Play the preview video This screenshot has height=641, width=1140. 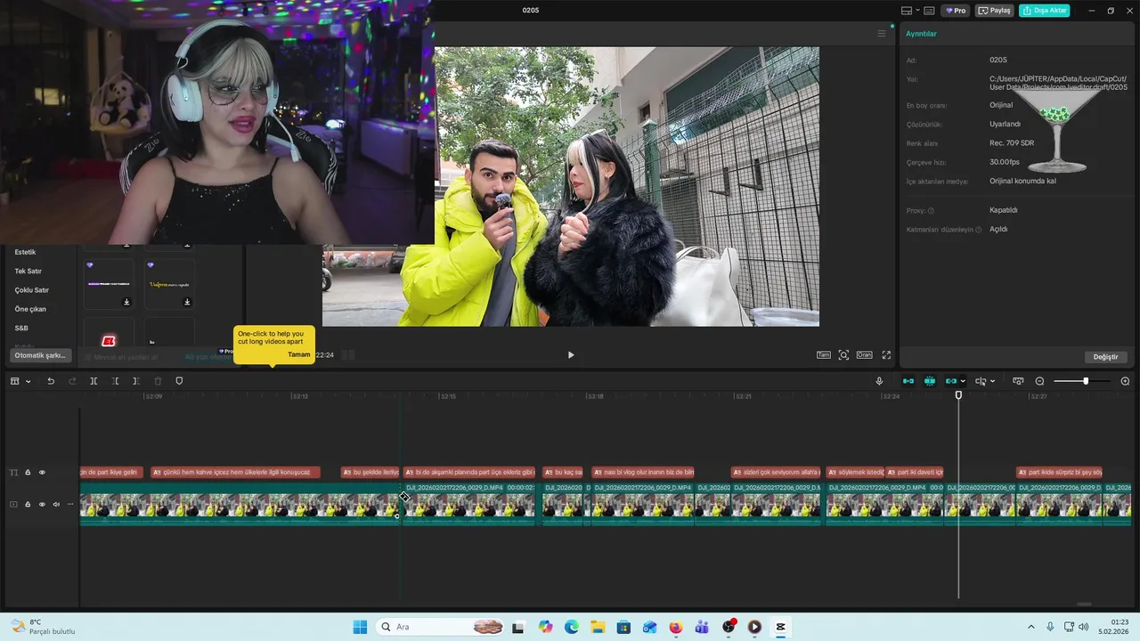pyautogui.click(x=571, y=354)
